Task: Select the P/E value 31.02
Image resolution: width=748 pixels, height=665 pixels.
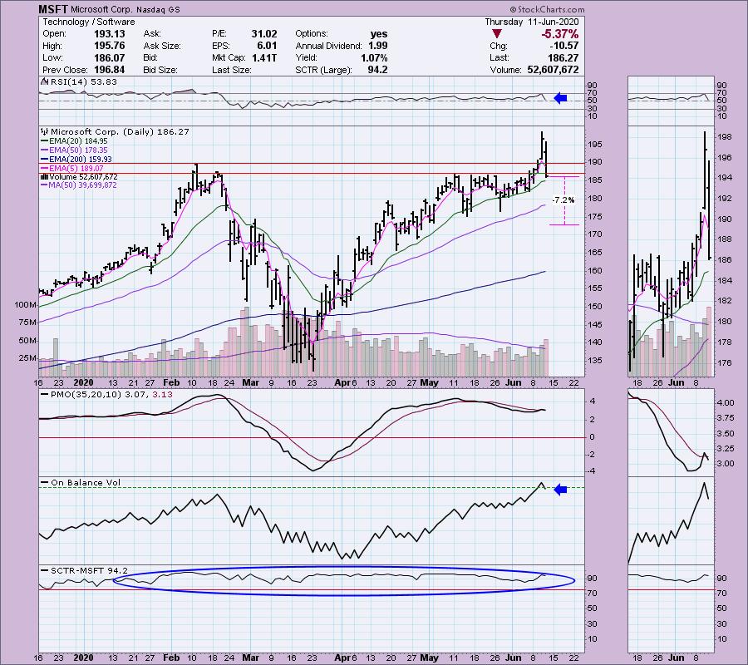Action: click(264, 34)
